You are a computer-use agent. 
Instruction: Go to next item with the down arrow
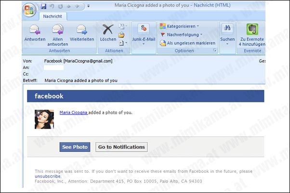[77, 6]
